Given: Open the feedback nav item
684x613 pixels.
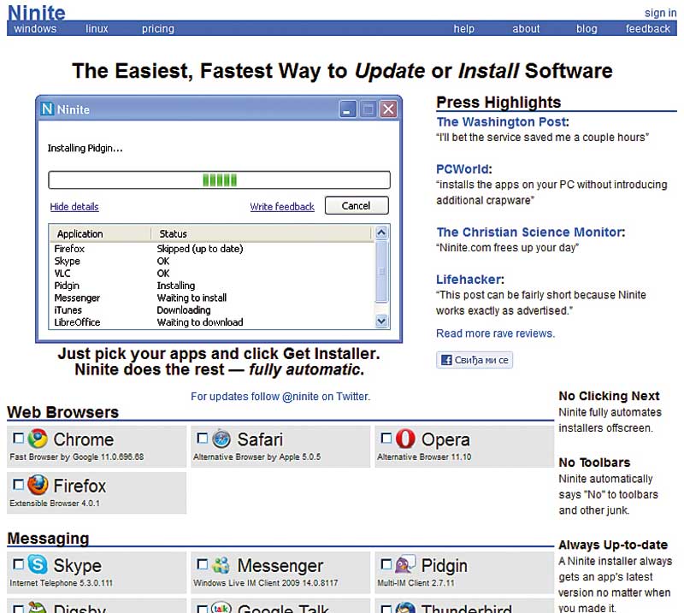Looking at the screenshot, I should click(648, 29).
